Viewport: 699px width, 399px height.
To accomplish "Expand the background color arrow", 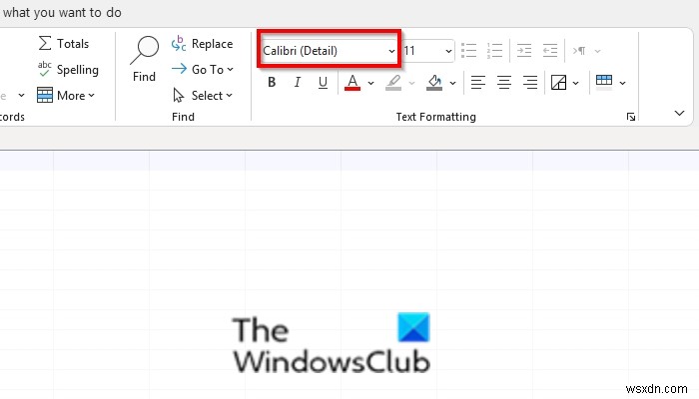I will click(x=453, y=83).
